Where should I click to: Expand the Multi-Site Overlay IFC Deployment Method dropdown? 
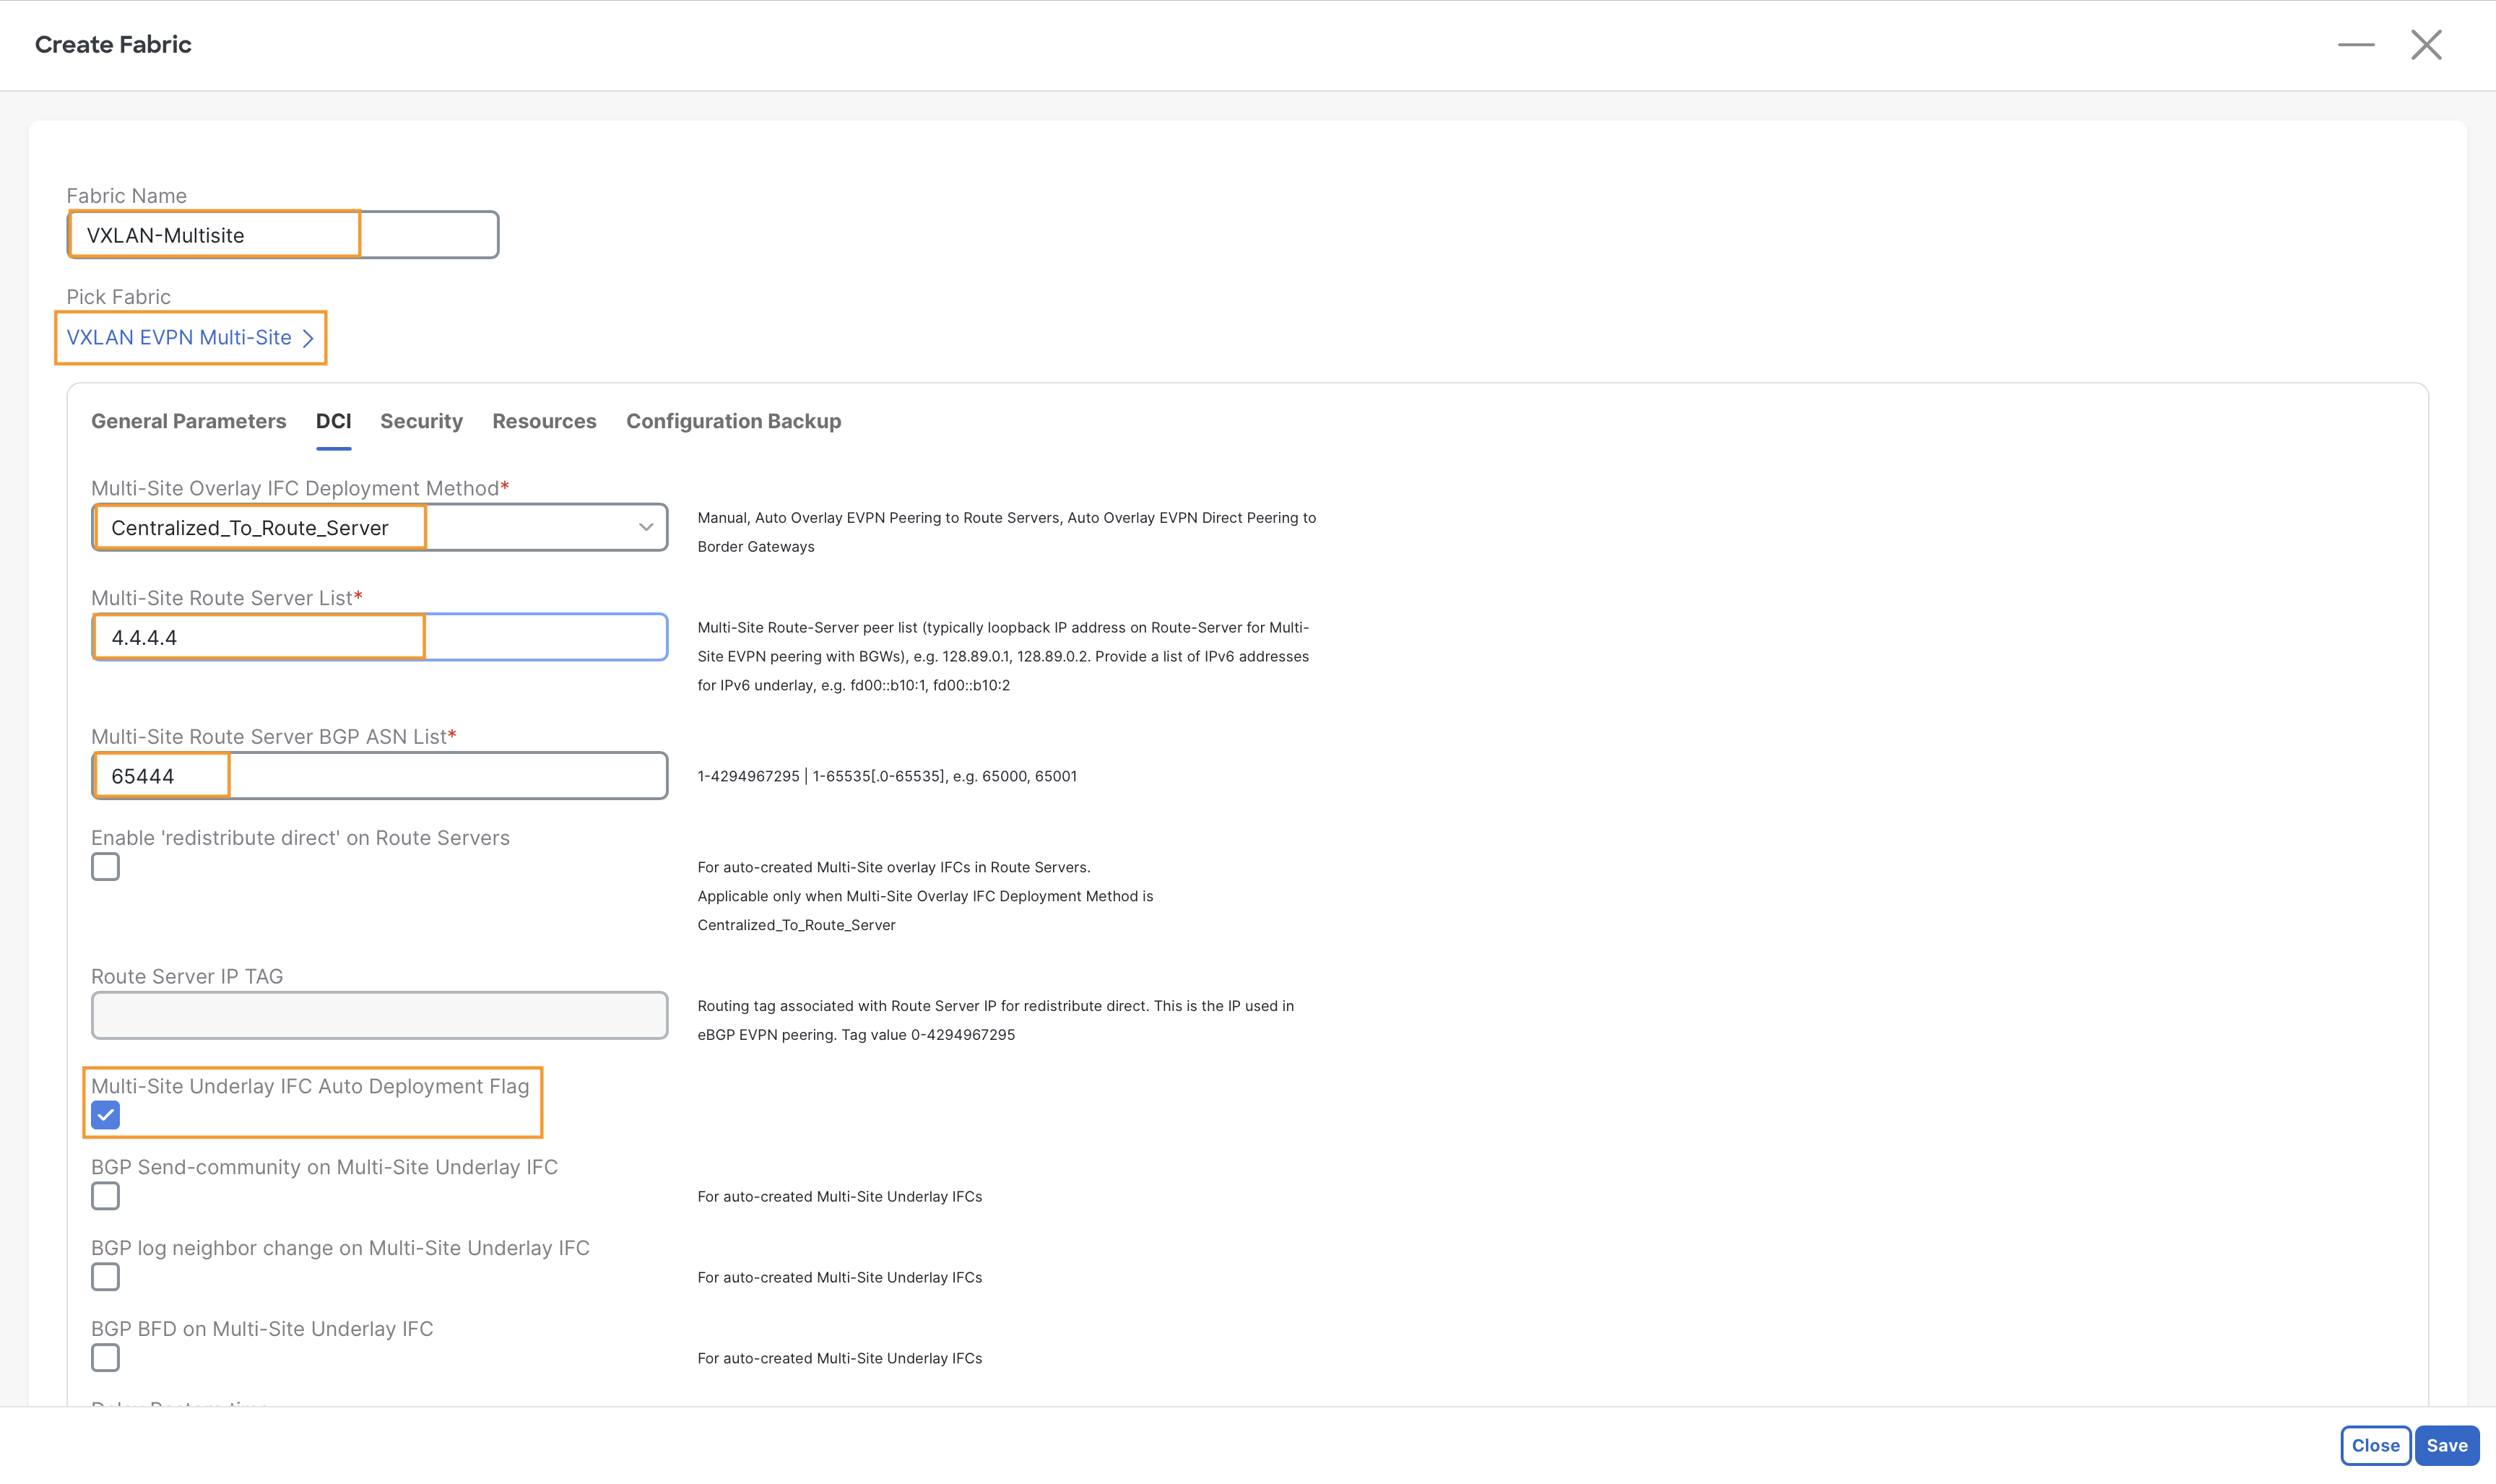(x=380, y=527)
